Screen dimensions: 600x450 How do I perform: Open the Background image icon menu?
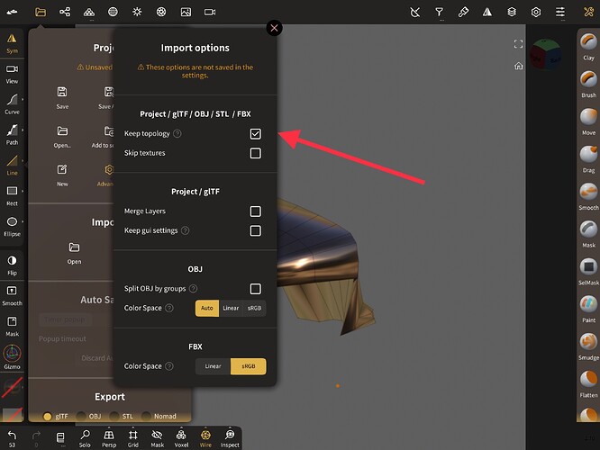click(x=186, y=13)
